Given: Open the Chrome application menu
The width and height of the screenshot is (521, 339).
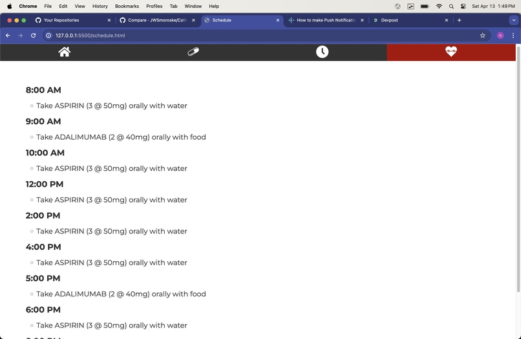Looking at the screenshot, I should coord(28,6).
